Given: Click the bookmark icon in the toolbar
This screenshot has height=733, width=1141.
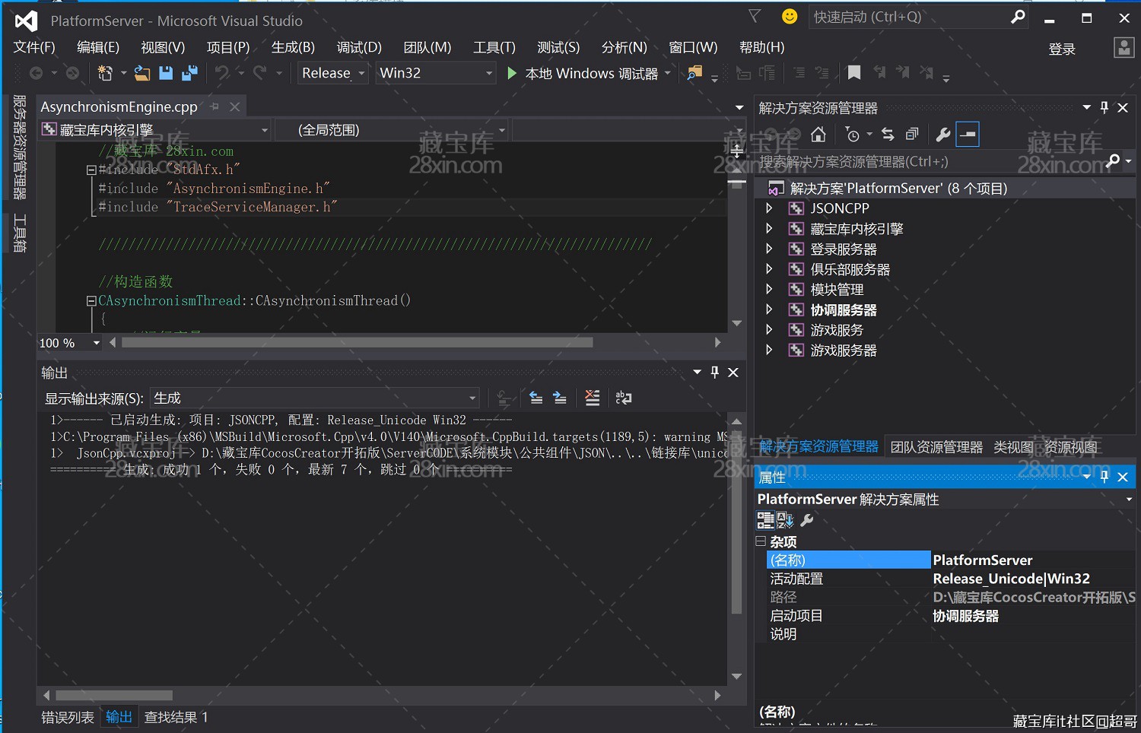Looking at the screenshot, I should point(854,73).
